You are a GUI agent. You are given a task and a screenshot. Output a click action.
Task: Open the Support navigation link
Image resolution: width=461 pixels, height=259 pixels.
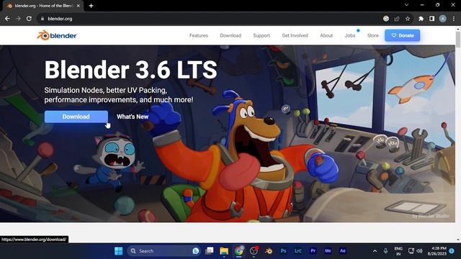[261, 35]
